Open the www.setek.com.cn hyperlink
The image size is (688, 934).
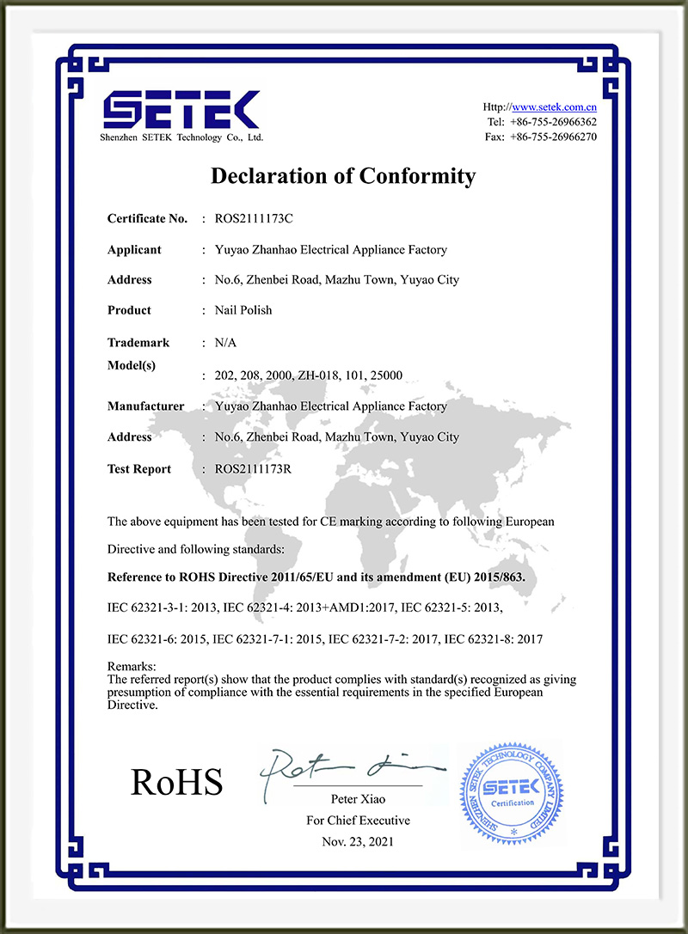[554, 107]
